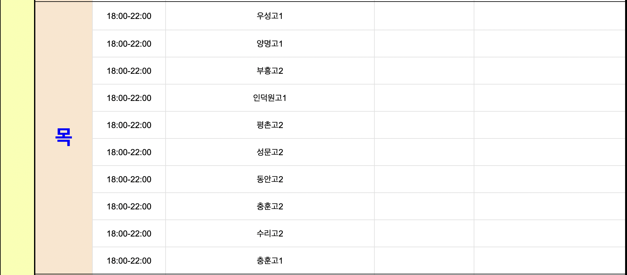Image resolution: width=627 pixels, height=275 pixels.
Task: Select the 18:00-22:00 cell beside 성문고2
Action: [x=129, y=152]
